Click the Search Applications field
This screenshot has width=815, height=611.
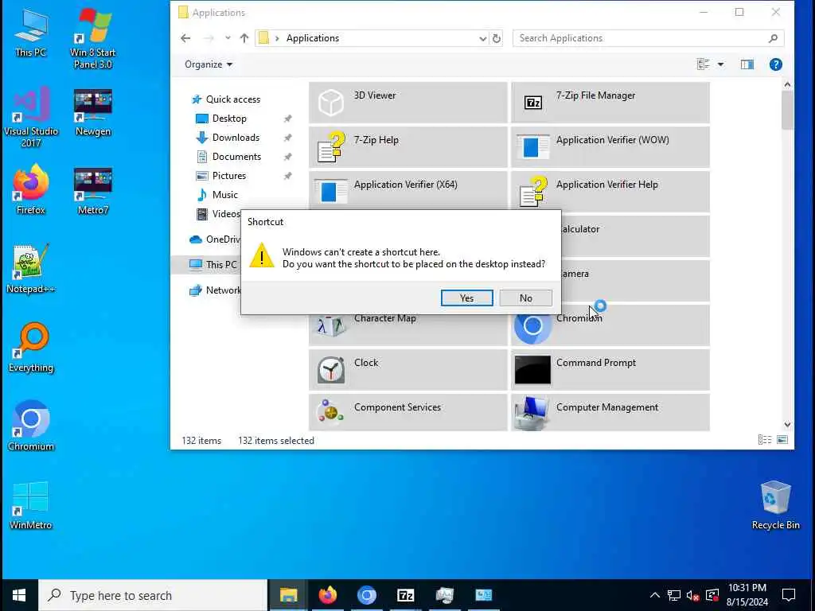tap(648, 38)
